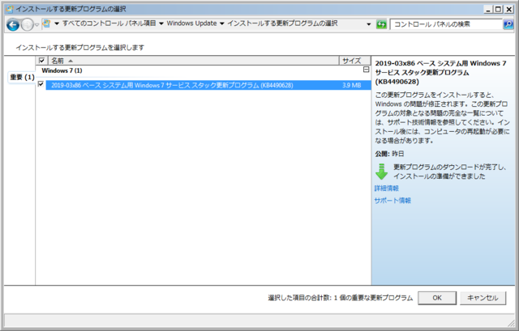Click the Windows 7 (1) group label
This screenshot has width=519, height=331.
(x=62, y=70)
